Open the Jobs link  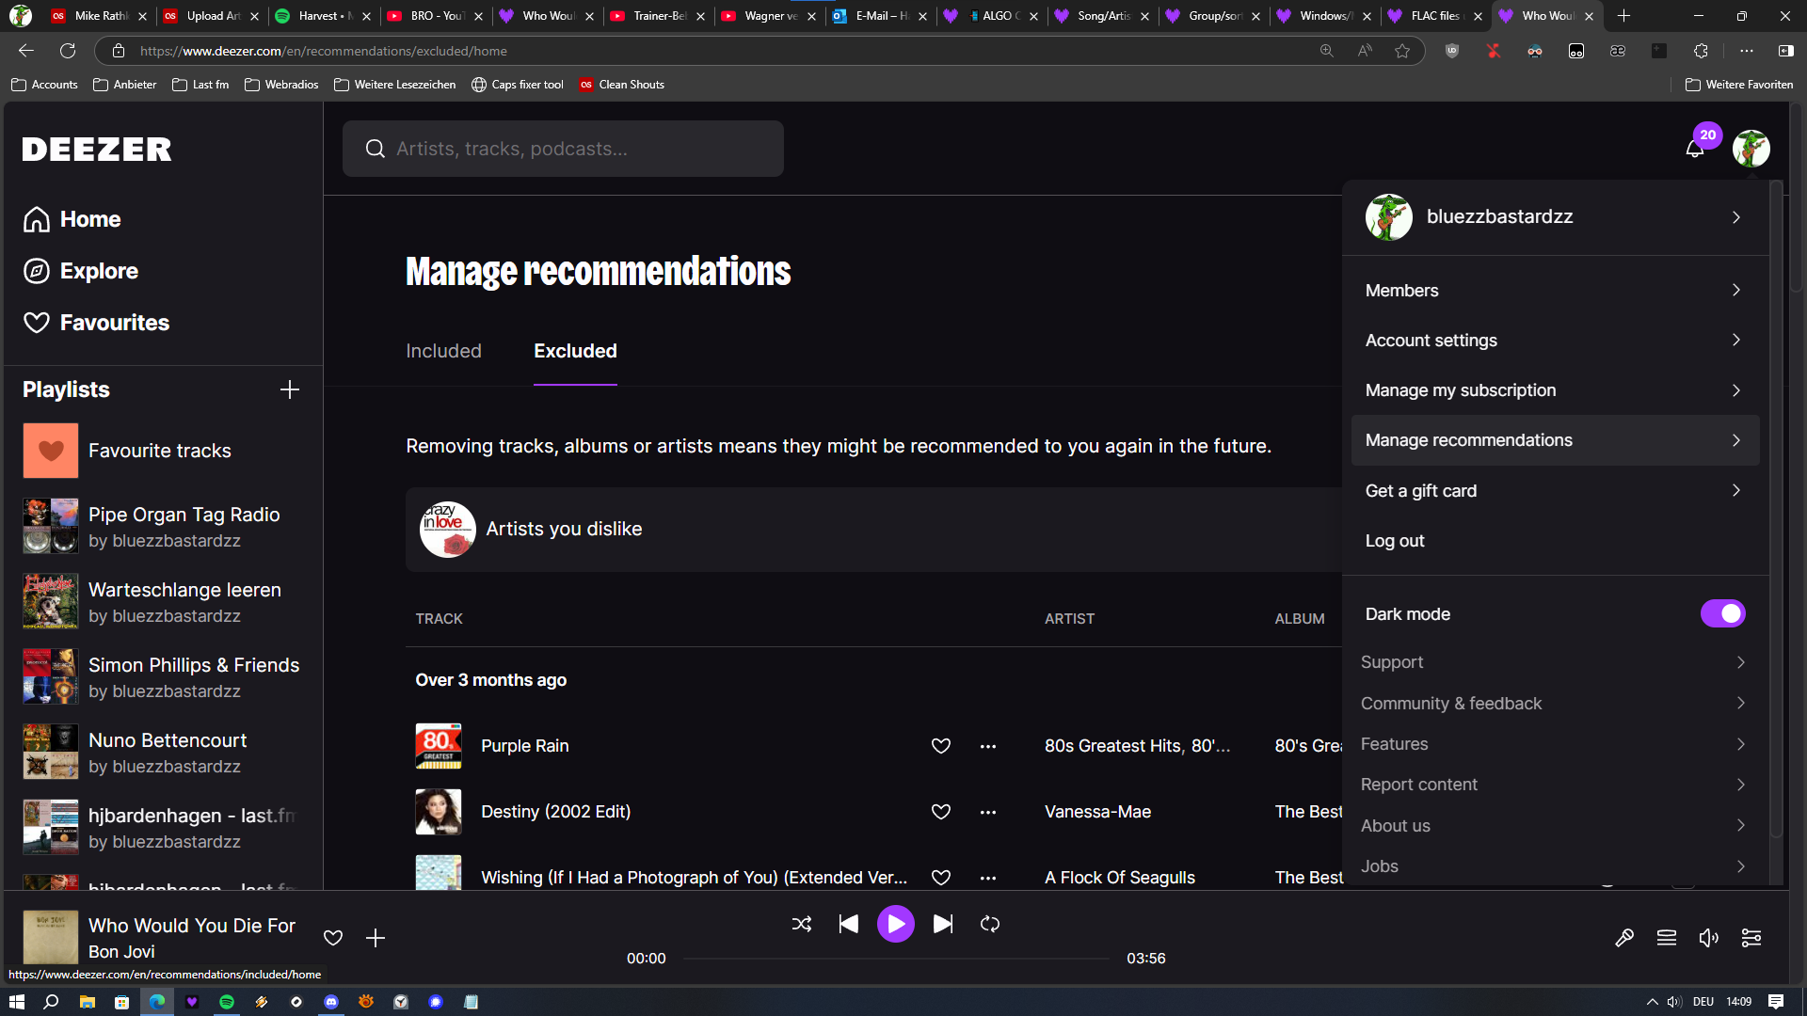[x=1555, y=866]
